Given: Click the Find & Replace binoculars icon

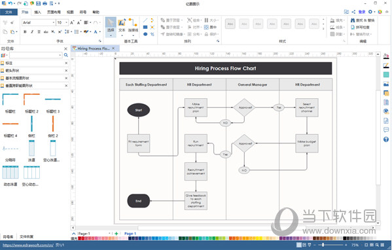Looking at the screenshot, I should [353, 20].
